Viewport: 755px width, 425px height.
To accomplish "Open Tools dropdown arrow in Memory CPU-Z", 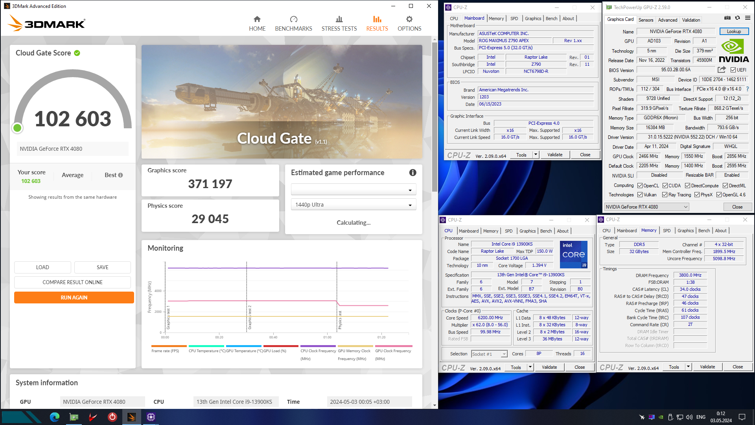I will [688, 367].
